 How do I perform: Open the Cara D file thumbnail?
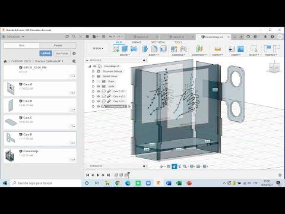tap(11, 138)
